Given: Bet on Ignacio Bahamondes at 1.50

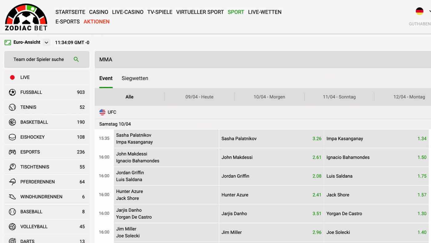Looking at the screenshot, I should pyautogui.click(x=376, y=157).
